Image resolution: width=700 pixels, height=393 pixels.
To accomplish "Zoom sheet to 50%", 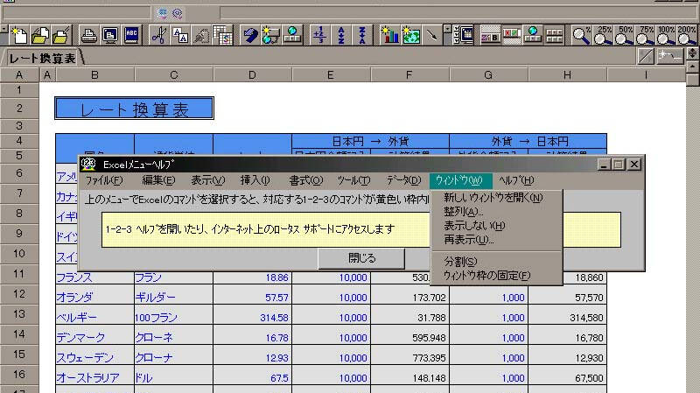I will point(624,35).
